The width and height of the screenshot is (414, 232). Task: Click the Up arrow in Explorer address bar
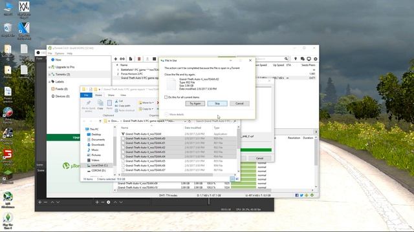click(100, 121)
